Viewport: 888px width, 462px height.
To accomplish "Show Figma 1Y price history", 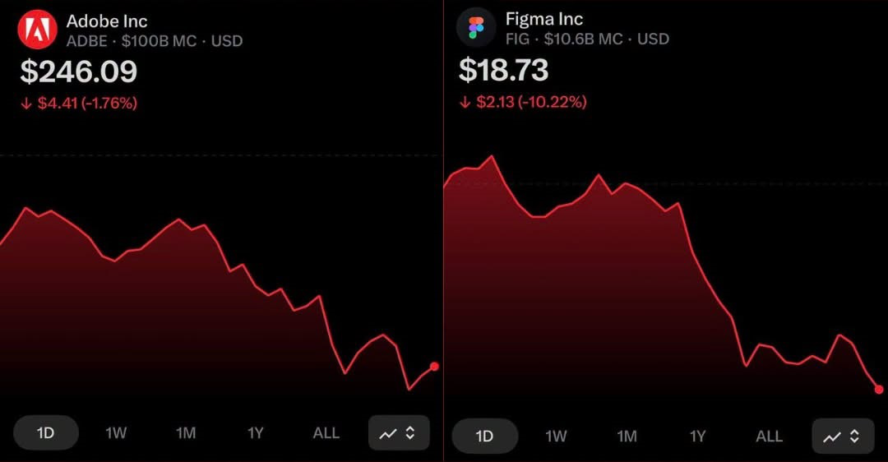I will [698, 436].
